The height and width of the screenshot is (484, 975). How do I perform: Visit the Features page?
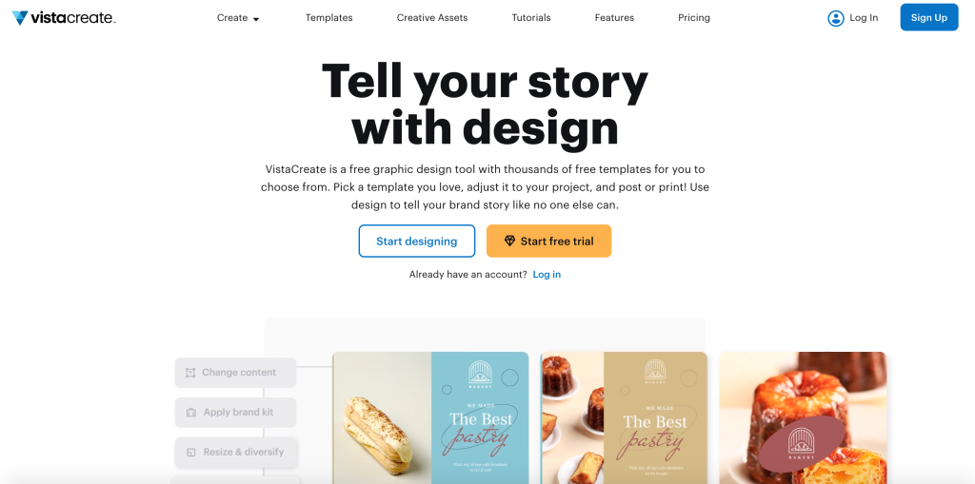(x=614, y=18)
